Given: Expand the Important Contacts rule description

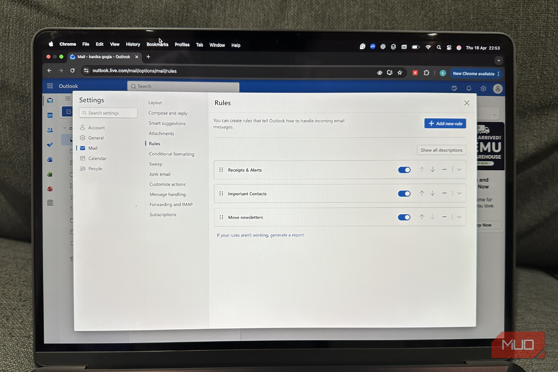Looking at the screenshot, I should pyautogui.click(x=459, y=194).
